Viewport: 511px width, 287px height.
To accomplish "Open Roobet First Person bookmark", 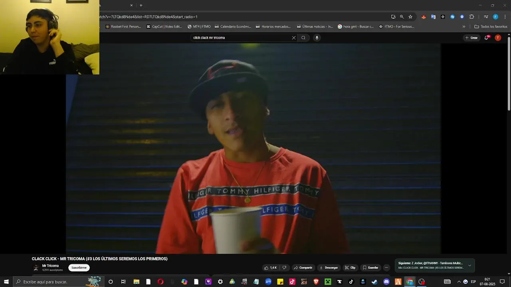I will (x=123, y=27).
